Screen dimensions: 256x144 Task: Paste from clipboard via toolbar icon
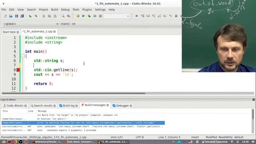(55, 16)
